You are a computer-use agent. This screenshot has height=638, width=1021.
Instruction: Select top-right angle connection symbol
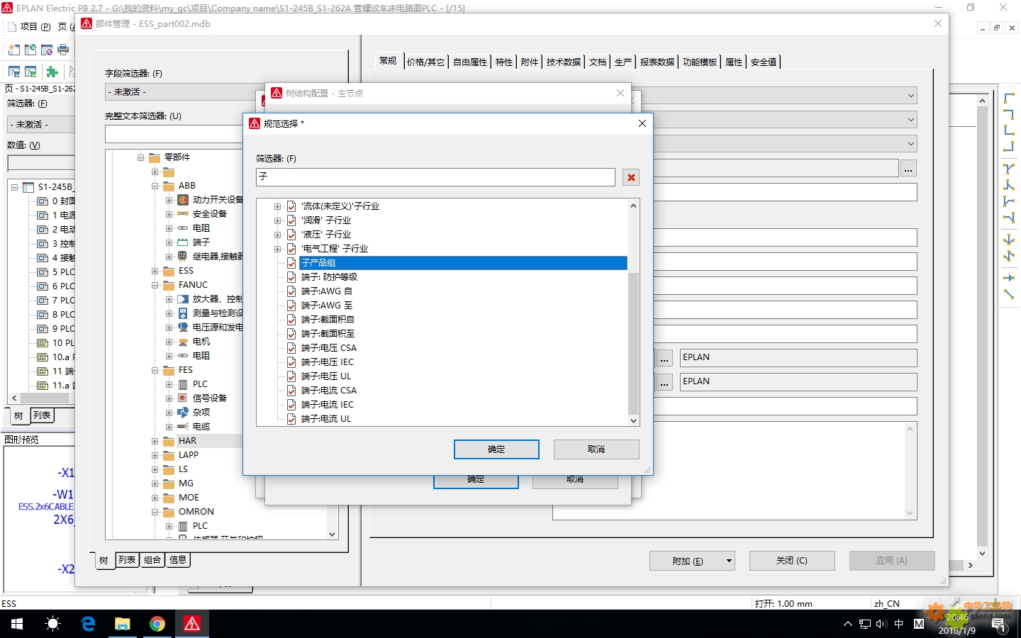pyautogui.click(x=1009, y=114)
